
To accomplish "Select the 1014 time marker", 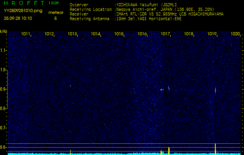I will [x=96, y=34].
